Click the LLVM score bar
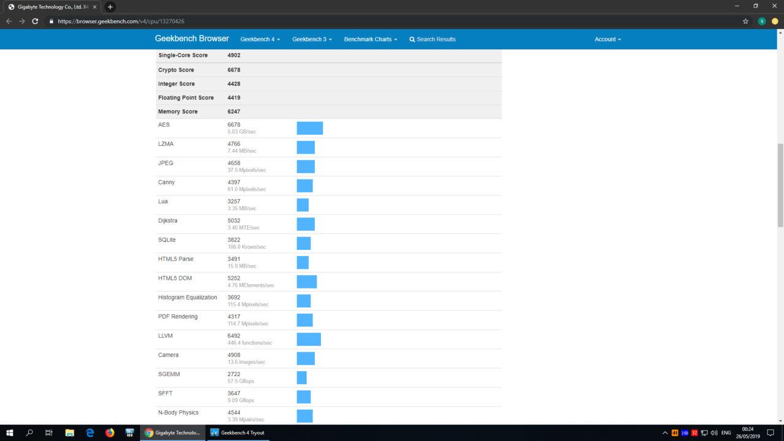Screen dimensions: 784x441 (x=309, y=339)
